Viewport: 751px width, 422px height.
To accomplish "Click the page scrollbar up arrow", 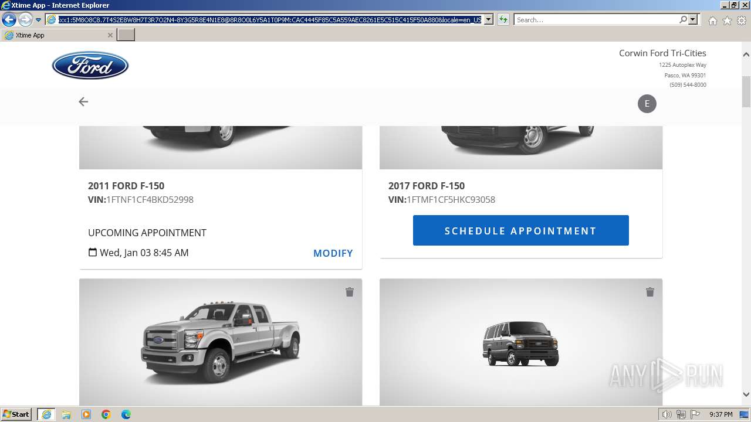I will click(x=746, y=55).
